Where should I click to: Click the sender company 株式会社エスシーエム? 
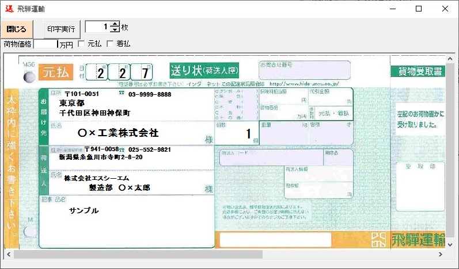tap(97, 178)
